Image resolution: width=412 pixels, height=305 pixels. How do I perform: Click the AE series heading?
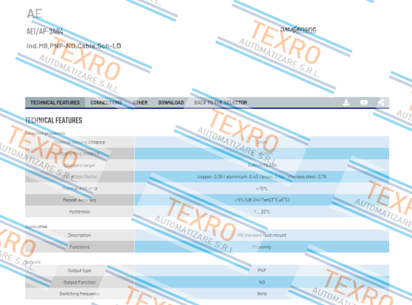tap(34, 14)
